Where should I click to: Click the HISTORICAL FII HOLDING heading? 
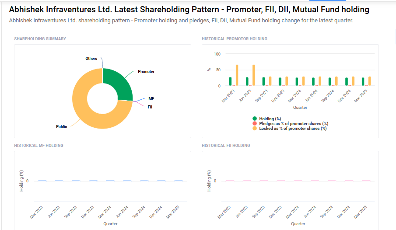pyautogui.click(x=226, y=146)
